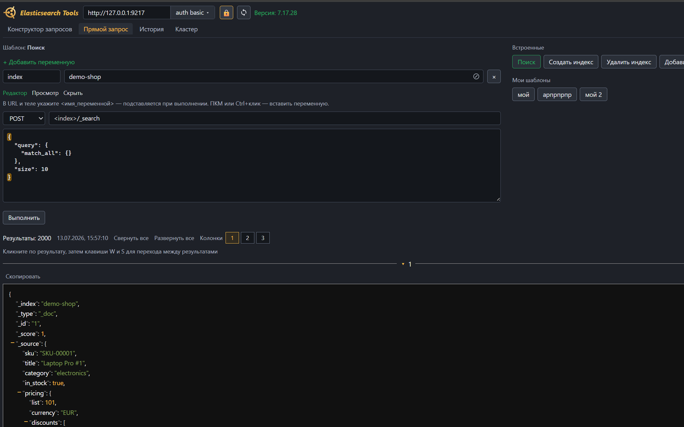Viewport: 684px width, 427px height.
Task: Choose the арпрпрпр template
Action: click(x=557, y=94)
